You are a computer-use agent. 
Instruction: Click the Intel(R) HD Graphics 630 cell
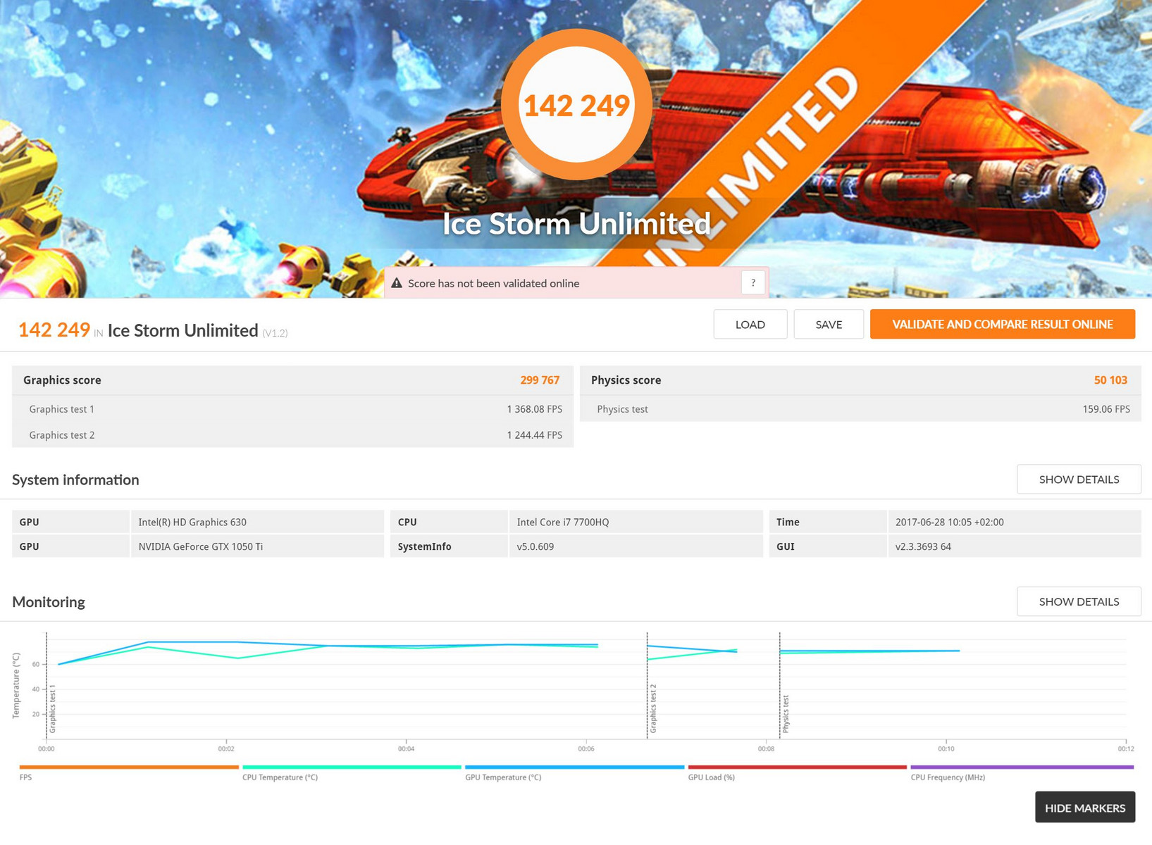pos(257,522)
